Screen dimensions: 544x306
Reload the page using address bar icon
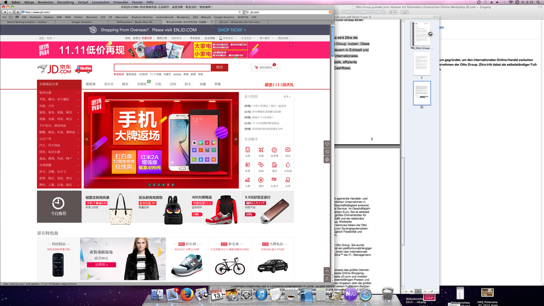(x=240, y=12)
